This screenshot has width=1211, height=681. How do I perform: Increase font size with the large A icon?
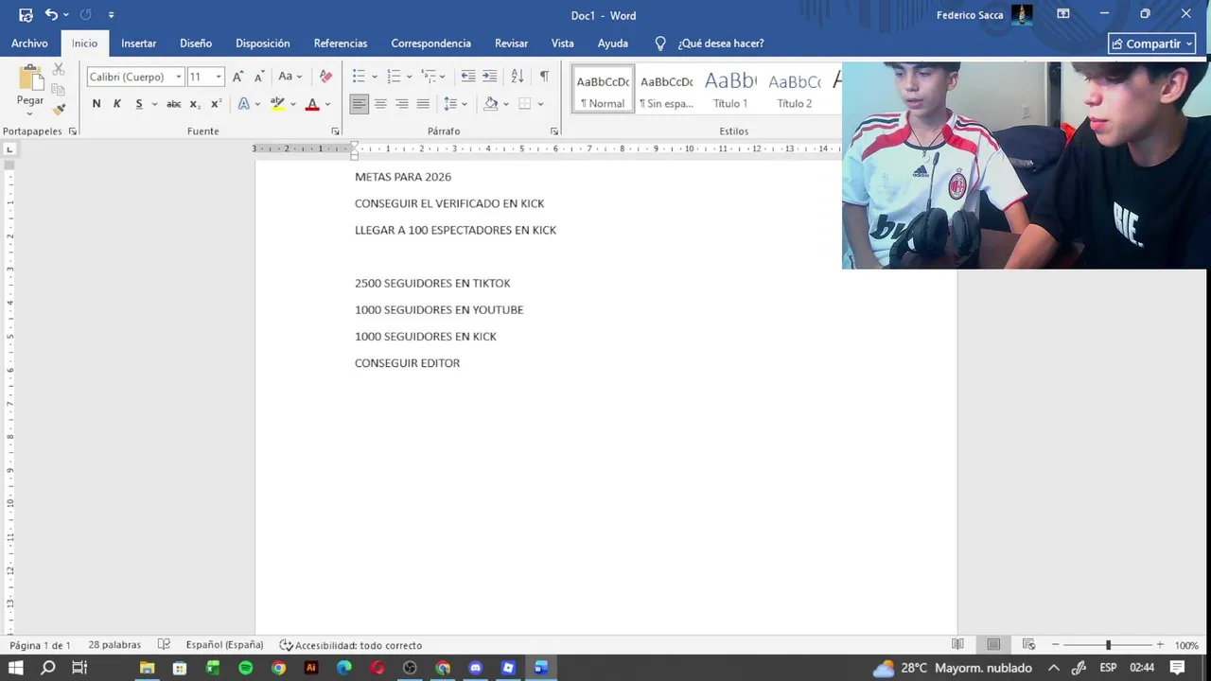click(237, 77)
